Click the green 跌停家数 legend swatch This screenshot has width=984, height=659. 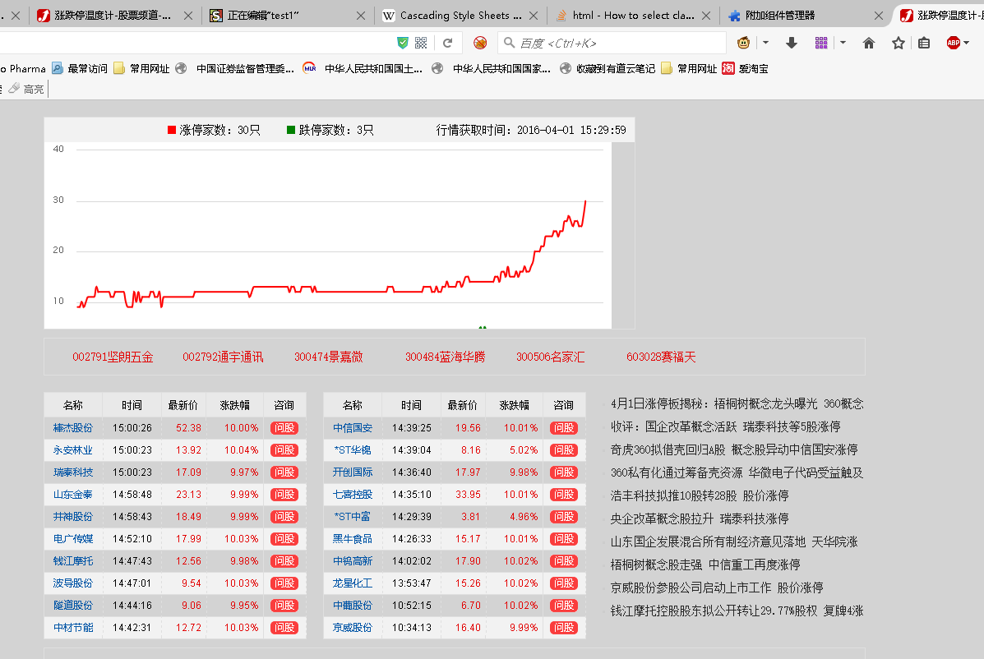pos(290,130)
